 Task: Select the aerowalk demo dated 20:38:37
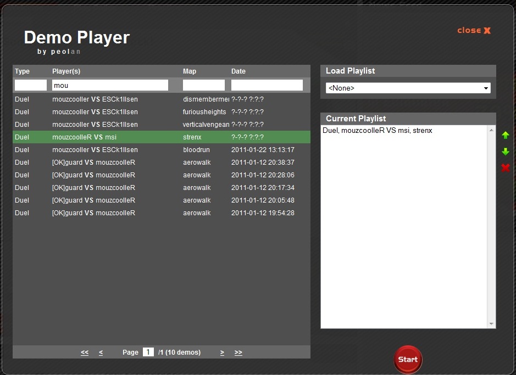pos(161,163)
